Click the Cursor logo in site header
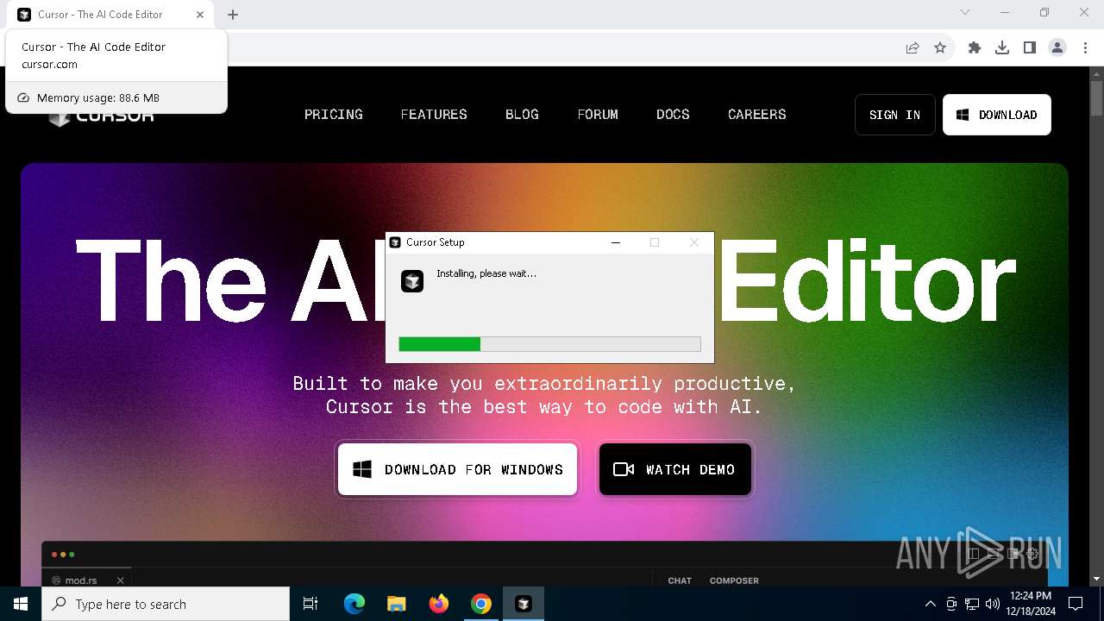Viewport: 1104px width, 621px height. [102, 117]
